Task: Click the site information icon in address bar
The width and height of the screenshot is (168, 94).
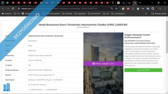Action: point(19,9)
